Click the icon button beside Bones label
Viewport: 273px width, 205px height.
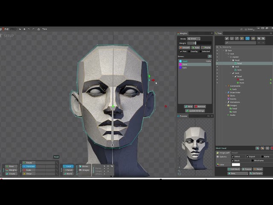(209, 56)
